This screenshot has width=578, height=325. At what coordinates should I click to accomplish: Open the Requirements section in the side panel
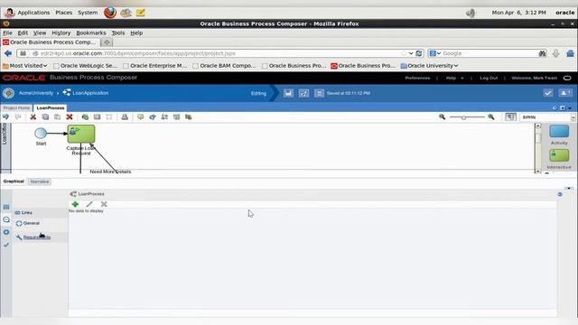coord(36,237)
